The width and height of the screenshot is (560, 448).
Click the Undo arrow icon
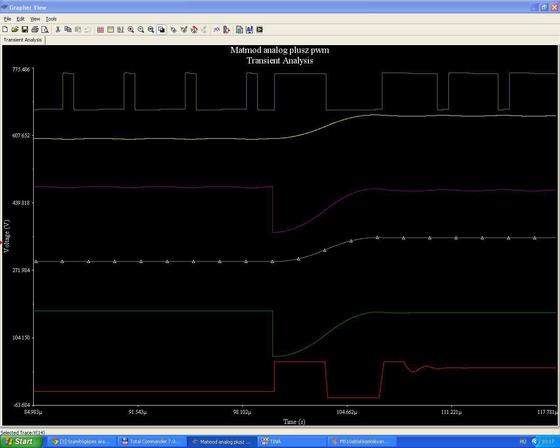point(88,29)
